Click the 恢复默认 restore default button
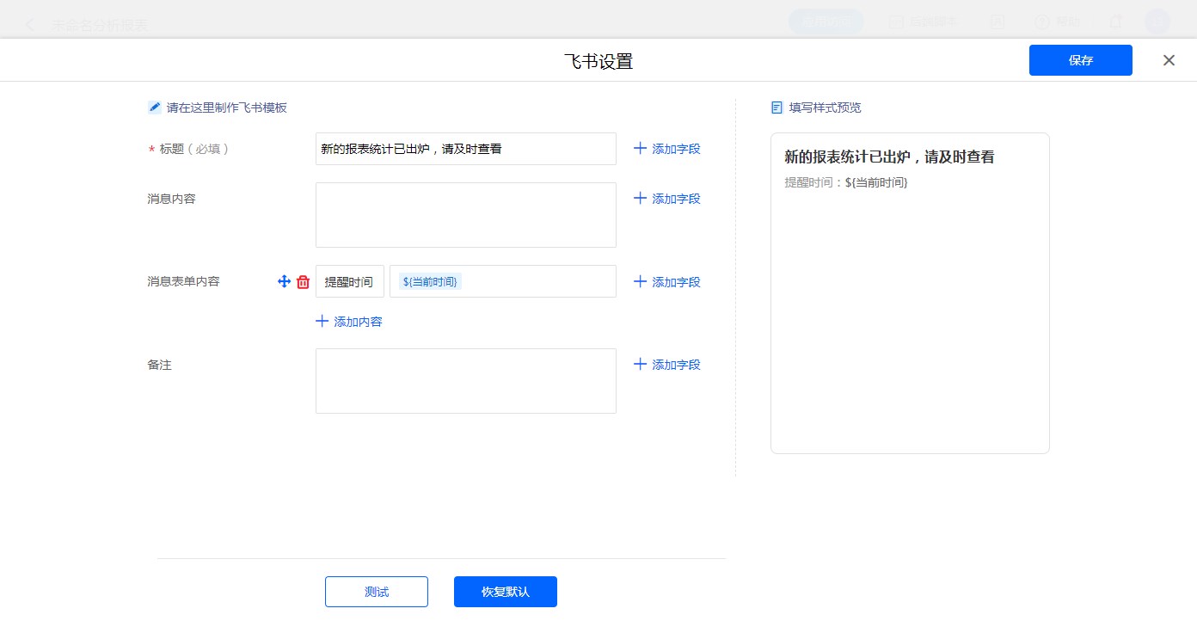This screenshot has width=1197, height=627. coord(505,592)
